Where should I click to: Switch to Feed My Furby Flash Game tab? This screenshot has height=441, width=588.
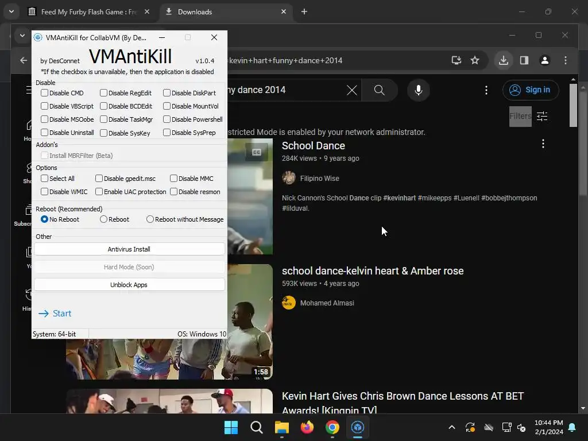[88, 12]
